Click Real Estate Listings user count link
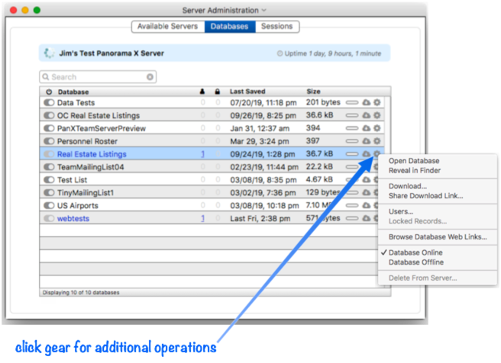Viewport: 501px width, 363px height. click(x=203, y=154)
